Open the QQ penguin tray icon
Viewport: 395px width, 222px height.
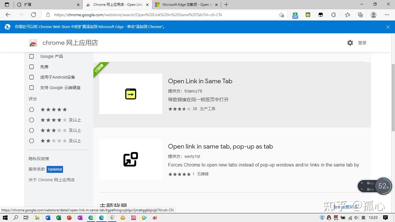click(x=329, y=218)
